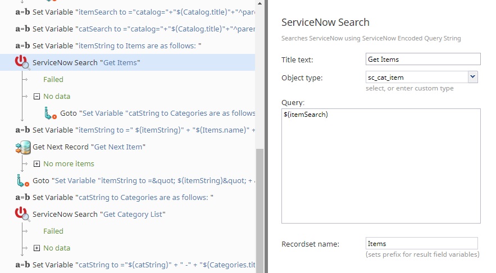Image resolution: width=496 pixels, height=273 pixels.
Task: Select the ServiceNow Search "Get Category List" icon
Action: click(22, 214)
